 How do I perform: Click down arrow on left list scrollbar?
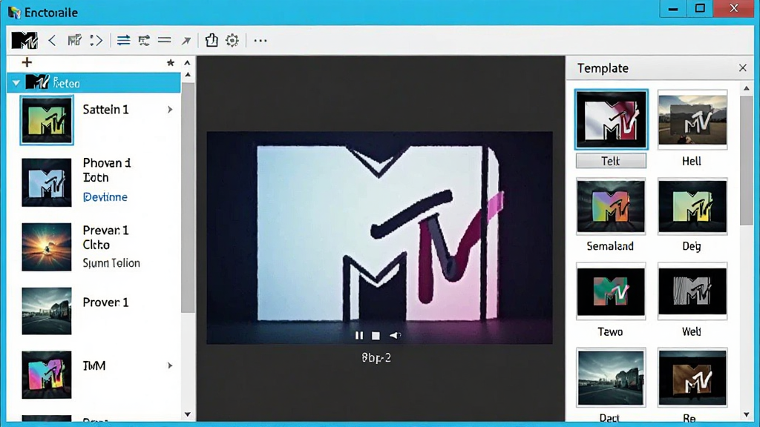(x=188, y=414)
